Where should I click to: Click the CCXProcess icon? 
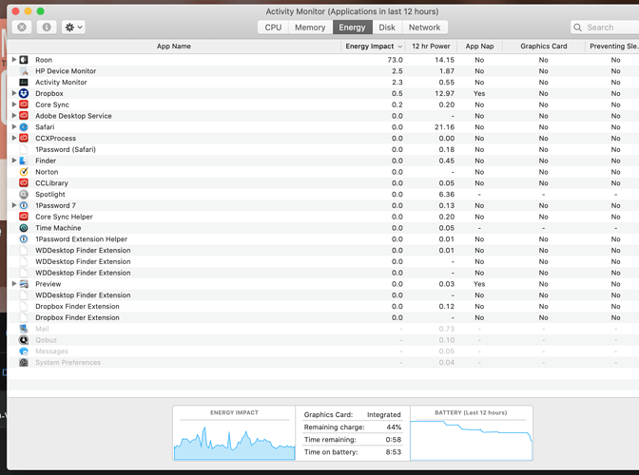(24, 139)
